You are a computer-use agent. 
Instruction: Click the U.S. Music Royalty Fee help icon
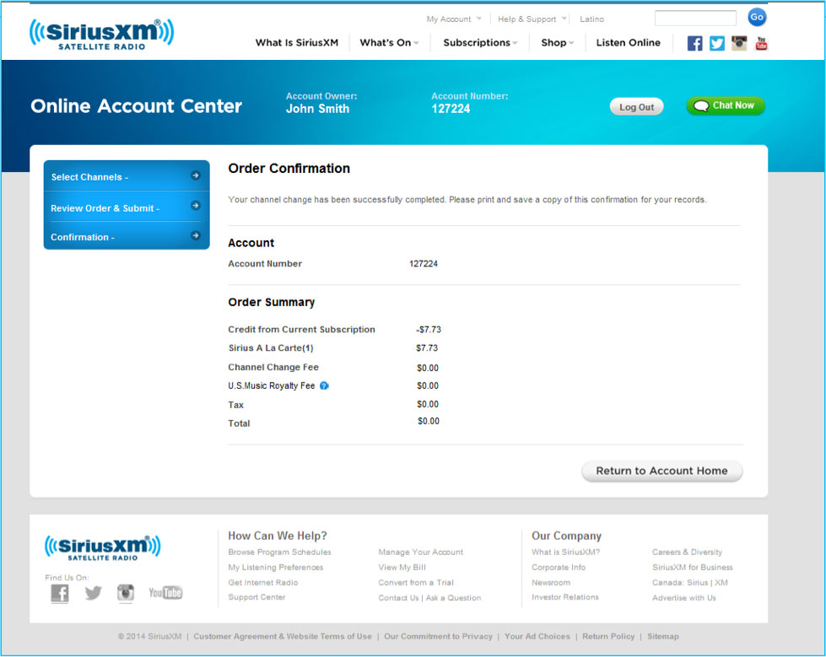(x=324, y=386)
